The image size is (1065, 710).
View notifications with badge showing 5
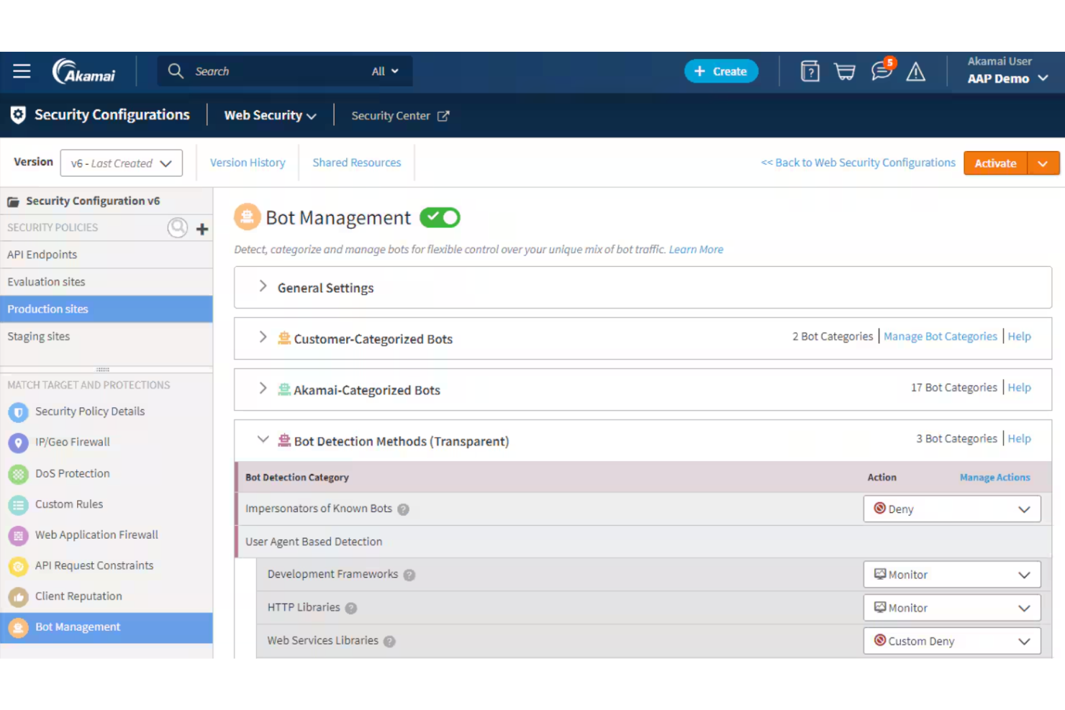(x=879, y=71)
